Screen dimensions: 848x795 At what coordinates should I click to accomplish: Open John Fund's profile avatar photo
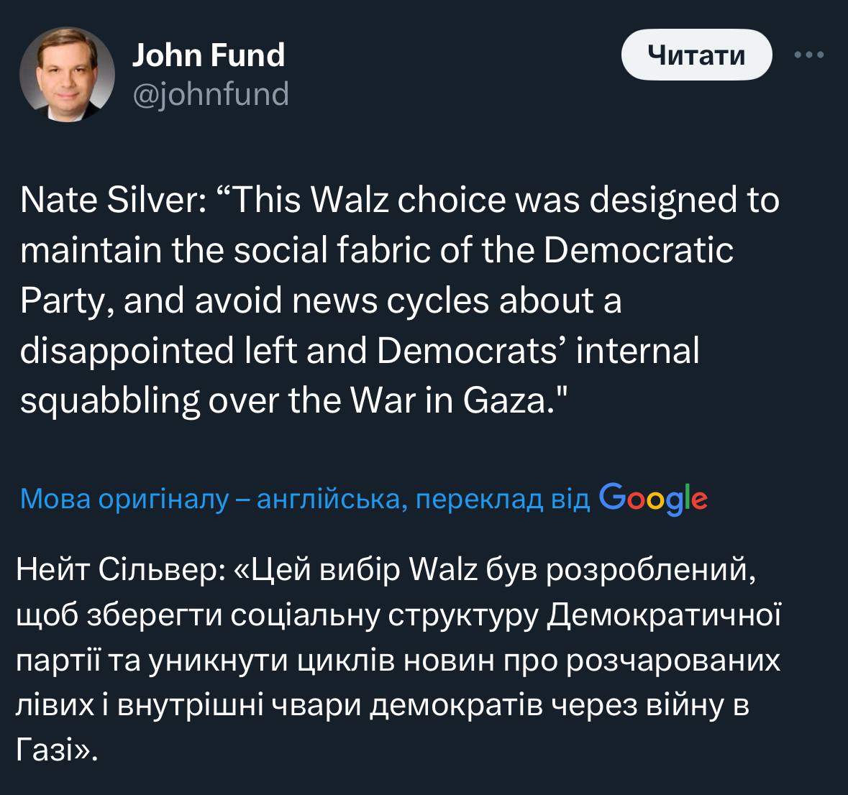click(66, 75)
